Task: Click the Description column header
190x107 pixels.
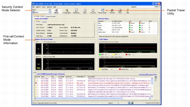Action: (x=119, y=77)
